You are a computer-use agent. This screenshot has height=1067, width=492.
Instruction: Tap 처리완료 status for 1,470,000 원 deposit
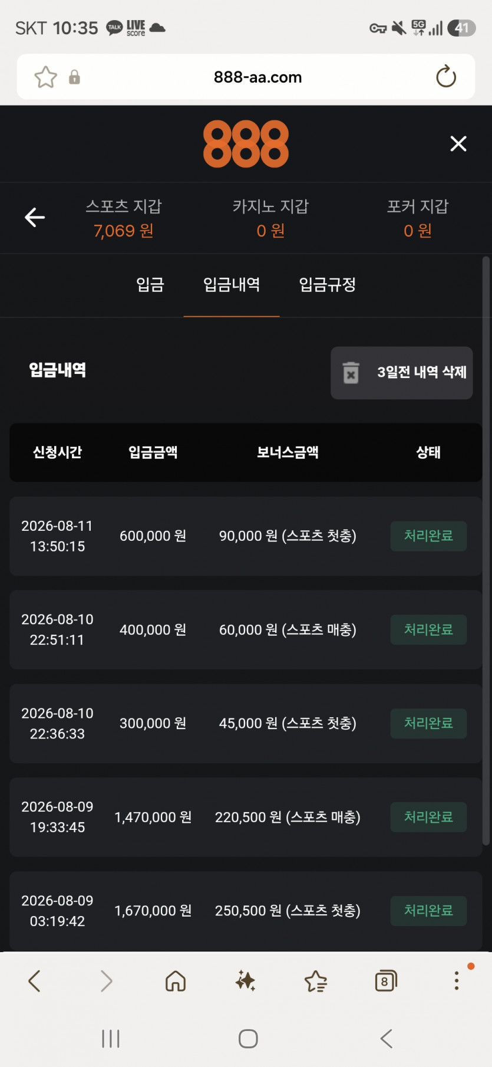[x=428, y=818]
